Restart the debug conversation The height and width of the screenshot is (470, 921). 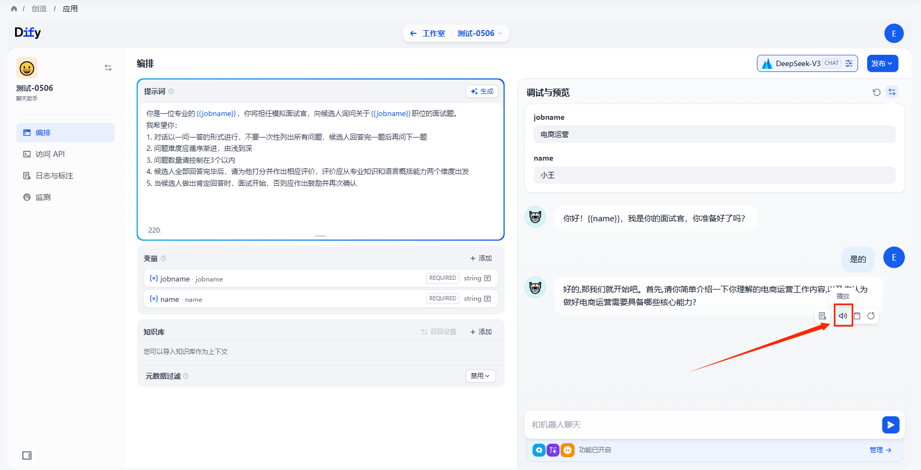pyautogui.click(x=876, y=92)
